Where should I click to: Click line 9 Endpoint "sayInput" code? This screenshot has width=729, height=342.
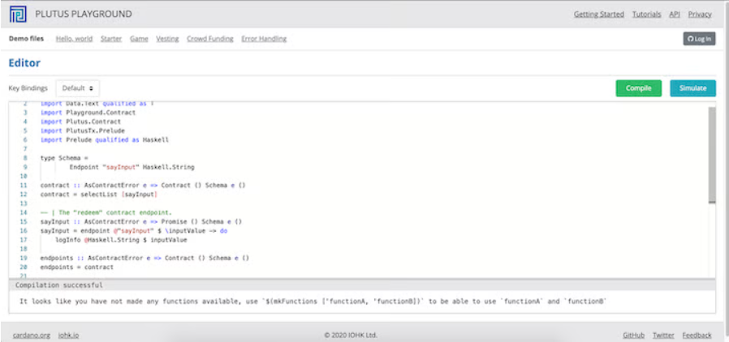(x=132, y=167)
